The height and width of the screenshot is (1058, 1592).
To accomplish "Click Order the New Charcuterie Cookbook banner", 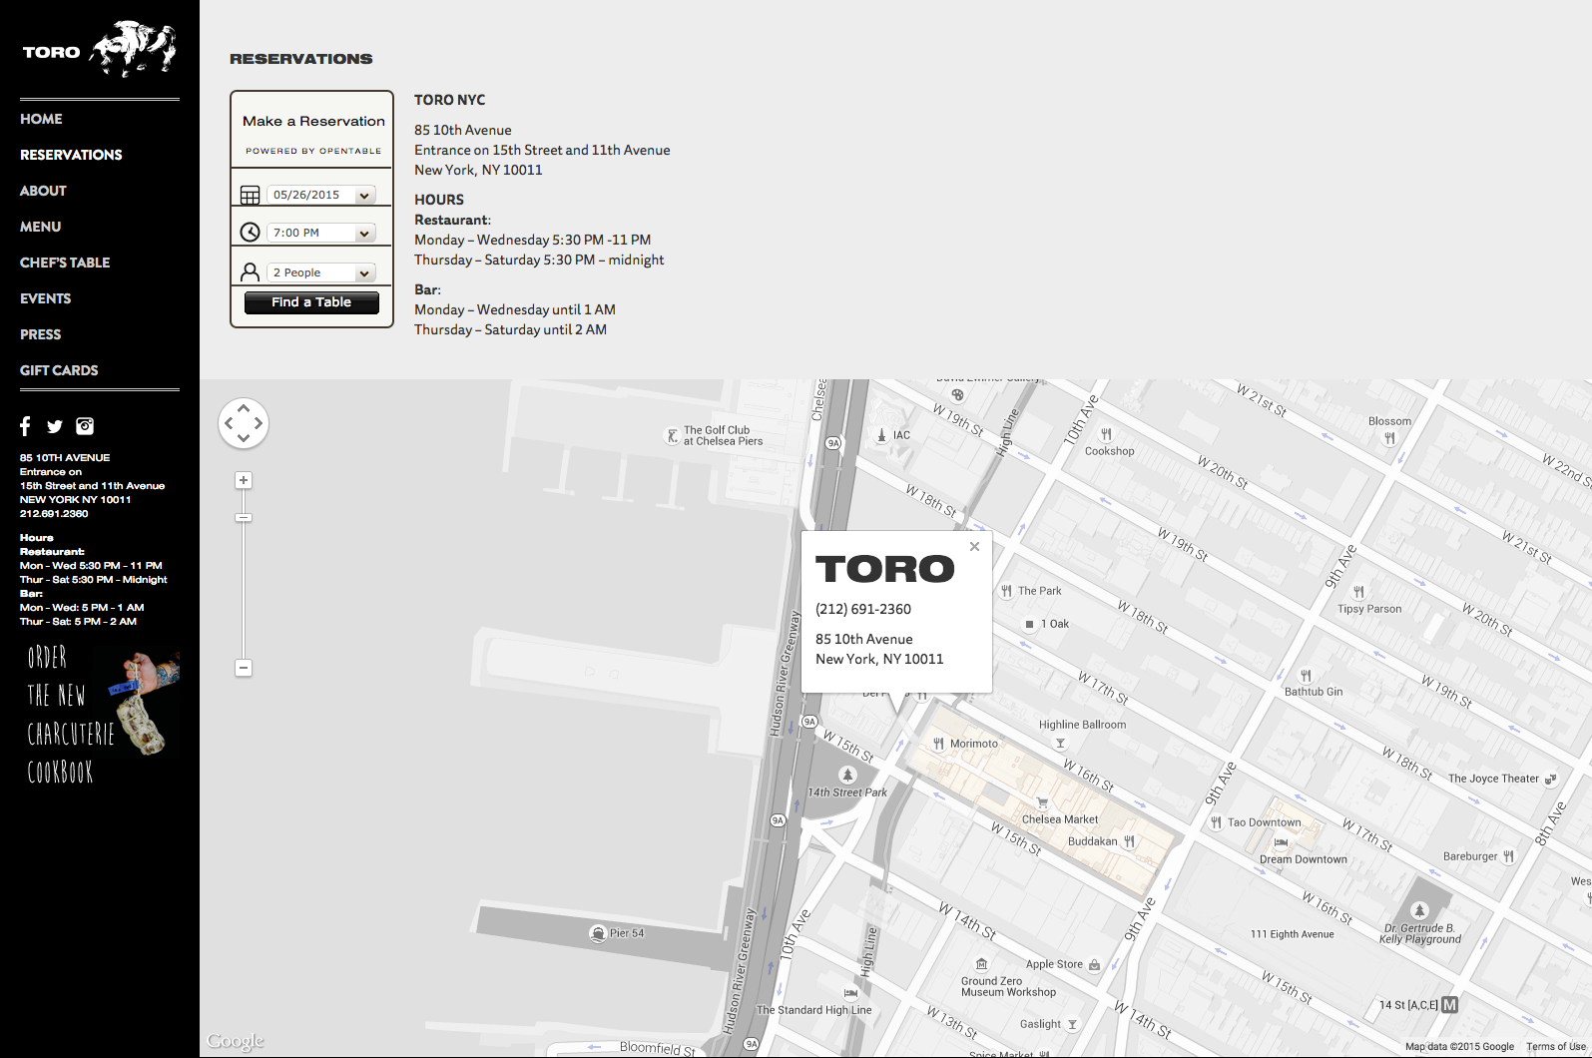I will coord(100,715).
